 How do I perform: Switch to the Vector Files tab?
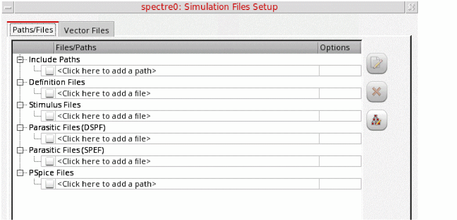coord(86,30)
